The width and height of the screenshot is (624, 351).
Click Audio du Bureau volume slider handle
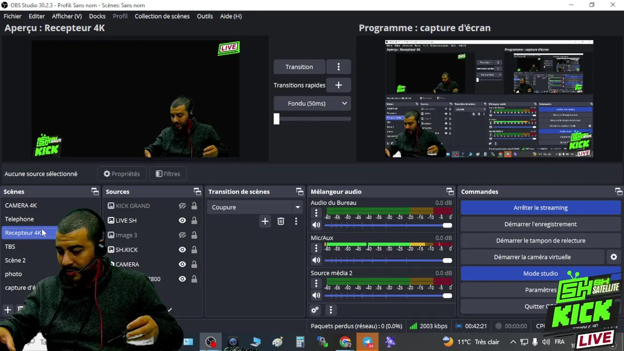coord(448,225)
